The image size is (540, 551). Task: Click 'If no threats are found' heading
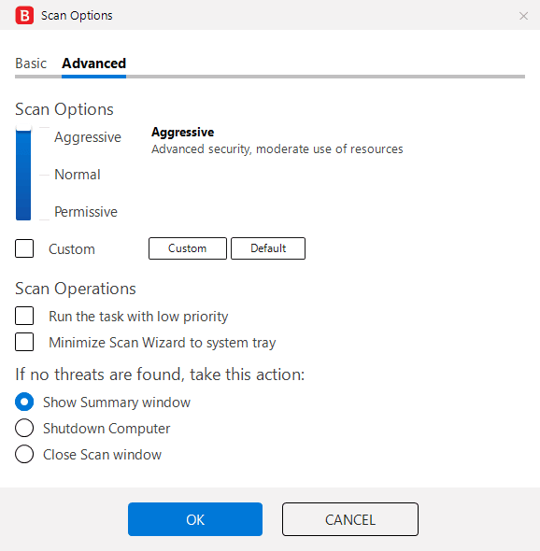(160, 374)
